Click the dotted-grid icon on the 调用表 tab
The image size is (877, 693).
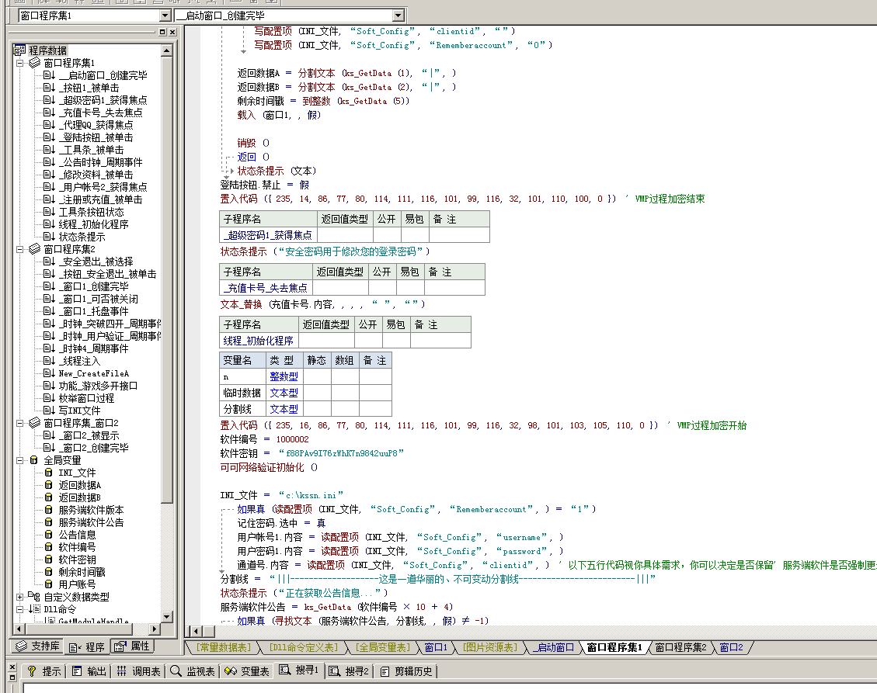point(121,670)
